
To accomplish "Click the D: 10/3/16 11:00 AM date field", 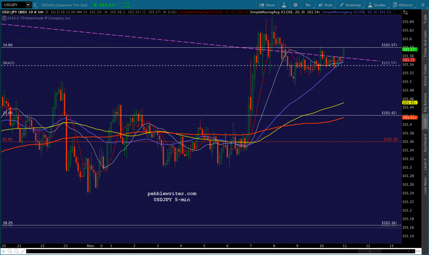I will click(x=64, y=12).
